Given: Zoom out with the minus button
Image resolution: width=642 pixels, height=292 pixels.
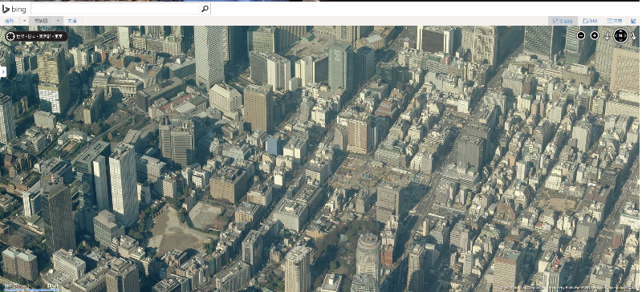Looking at the screenshot, I should [580, 35].
